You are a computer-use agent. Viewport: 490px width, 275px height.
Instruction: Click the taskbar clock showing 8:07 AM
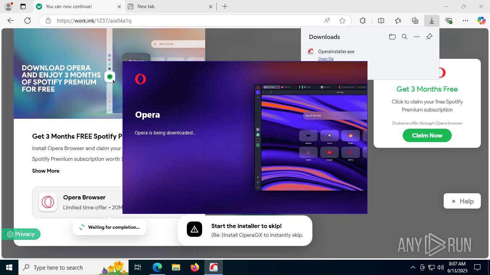(x=457, y=267)
